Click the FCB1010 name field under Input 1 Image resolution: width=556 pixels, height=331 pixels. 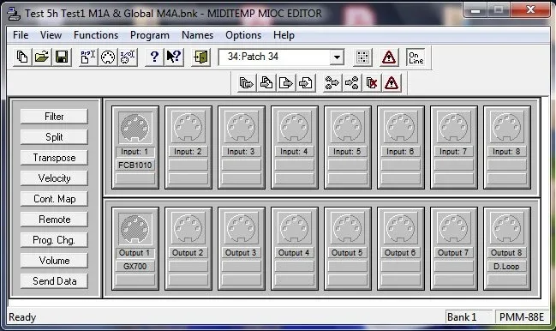click(135, 165)
